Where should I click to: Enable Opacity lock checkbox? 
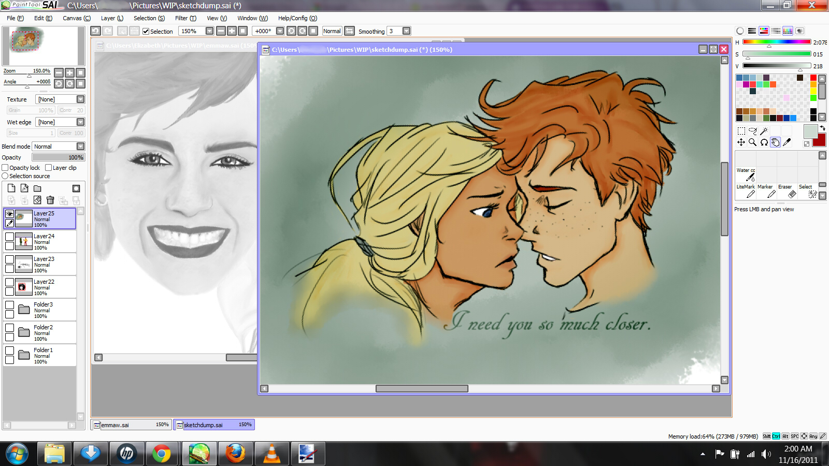click(5, 168)
